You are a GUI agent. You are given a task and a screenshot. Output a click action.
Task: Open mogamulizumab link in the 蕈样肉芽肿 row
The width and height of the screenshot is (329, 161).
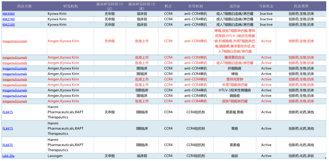15,79
